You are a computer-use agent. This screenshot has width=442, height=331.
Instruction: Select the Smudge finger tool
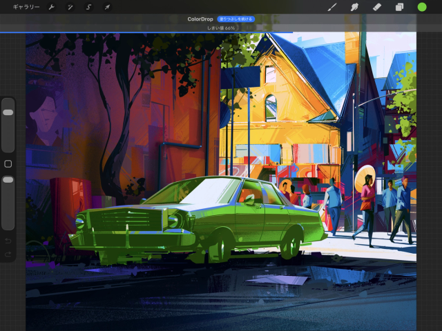pyautogui.click(x=354, y=7)
